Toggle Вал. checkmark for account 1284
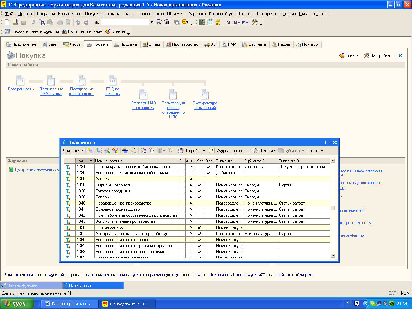The image size is (412, 309). point(209,167)
